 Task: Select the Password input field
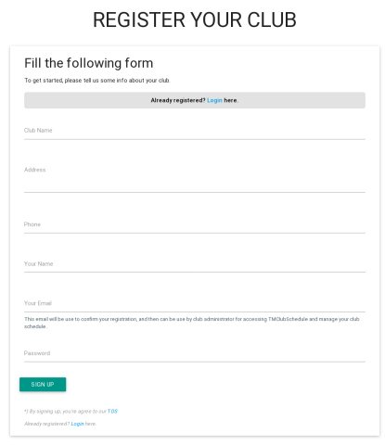pyautogui.click(x=195, y=354)
